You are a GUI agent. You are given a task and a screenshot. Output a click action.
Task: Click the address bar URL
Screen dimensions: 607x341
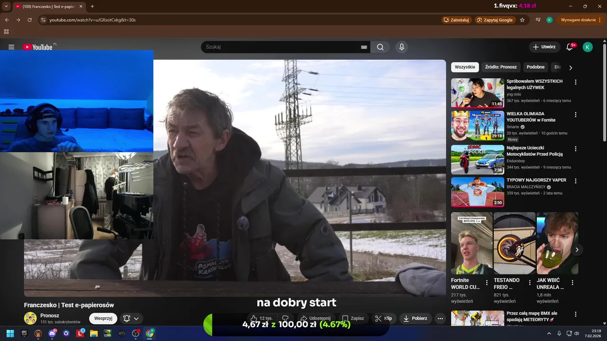tap(92, 20)
